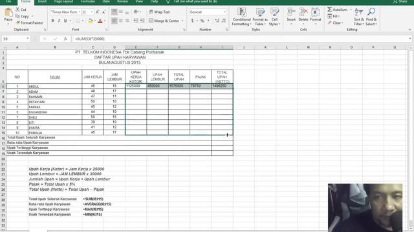
Task: Switch to the Formulas tab
Action: click(88, 1)
